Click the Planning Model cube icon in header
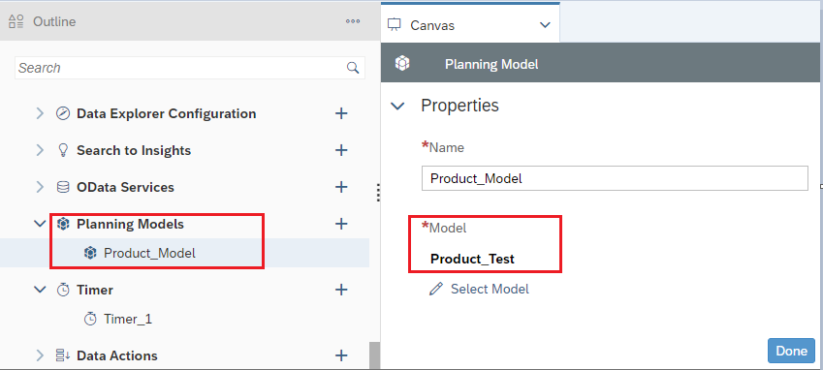 402,64
